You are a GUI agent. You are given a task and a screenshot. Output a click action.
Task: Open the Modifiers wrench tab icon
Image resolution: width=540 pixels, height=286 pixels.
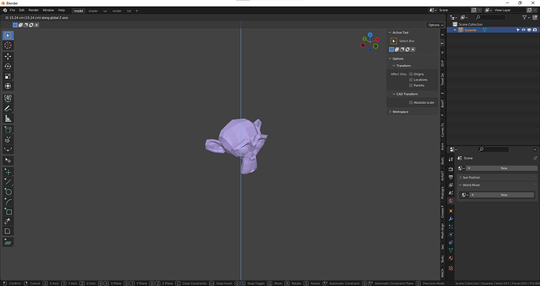451,219
